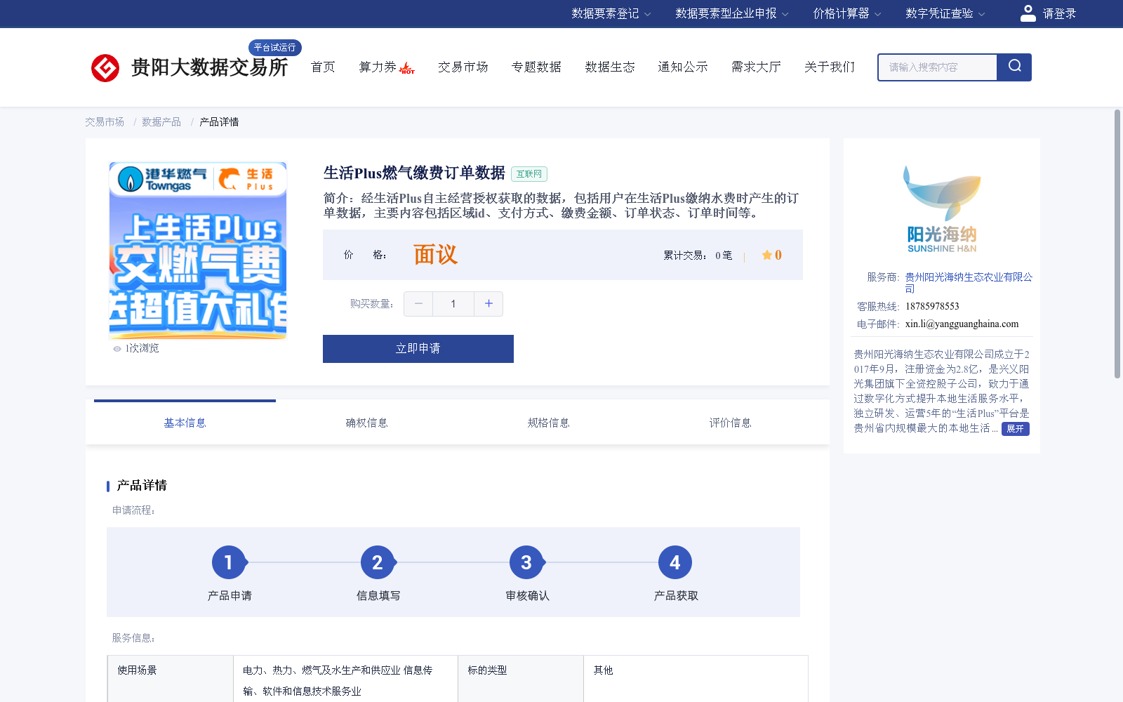
Task: Click the product cover image
Action: pos(198,251)
